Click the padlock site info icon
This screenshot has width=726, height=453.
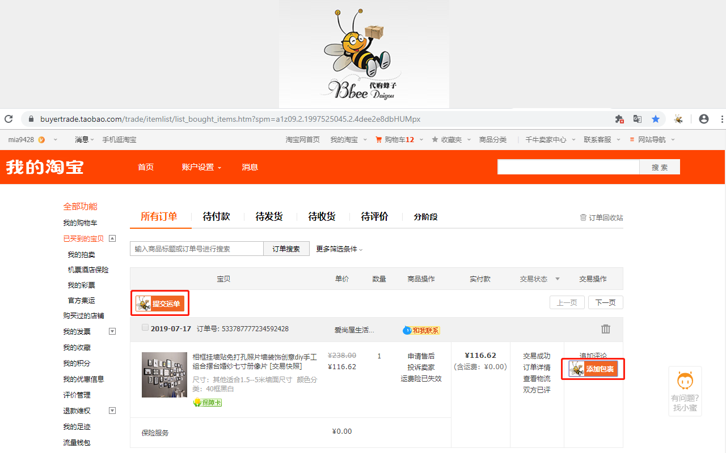pyautogui.click(x=30, y=119)
